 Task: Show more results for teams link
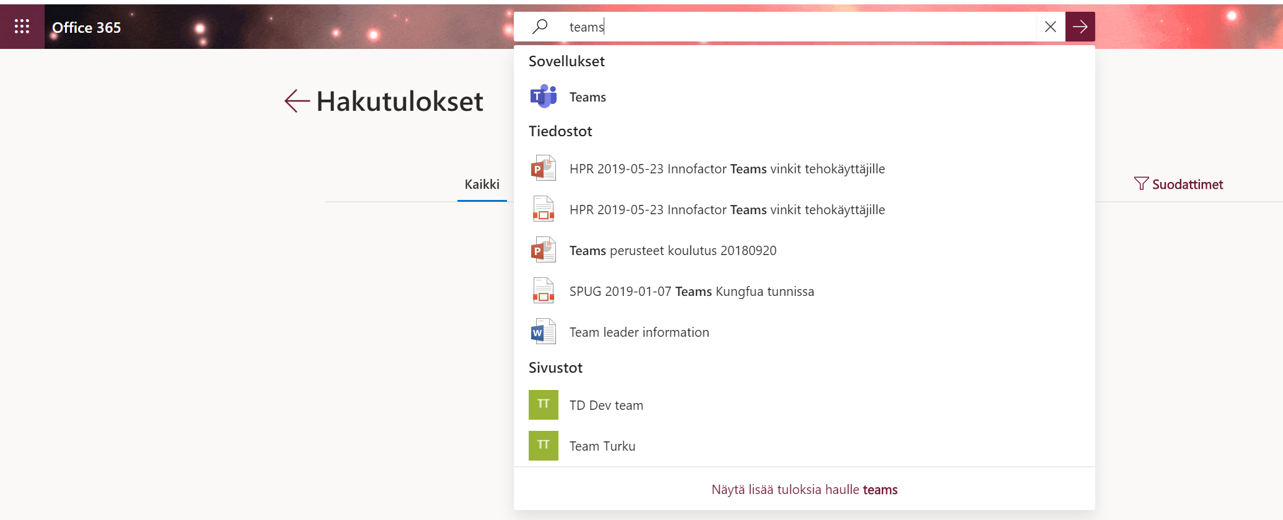coord(804,490)
